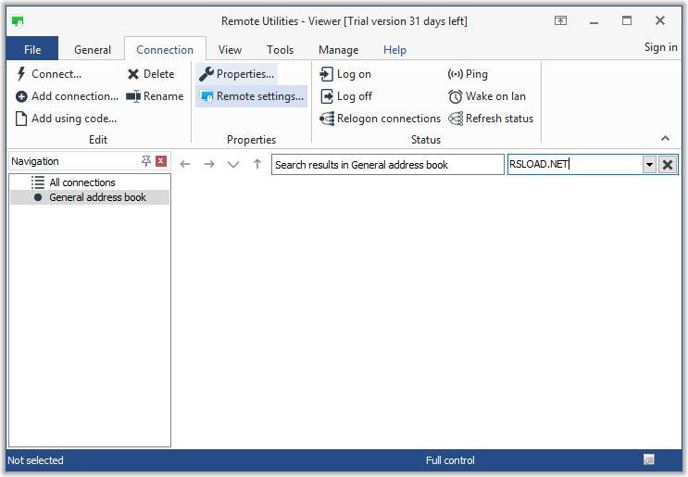Open Remote settings... icon
Screen dimensions: 688x477
pyautogui.click(x=206, y=96)
